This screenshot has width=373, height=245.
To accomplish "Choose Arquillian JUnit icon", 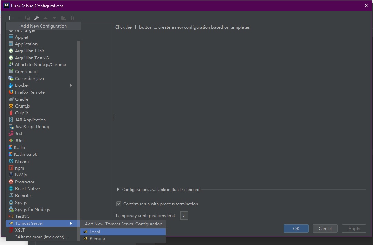I will click(x=11, y=51).
